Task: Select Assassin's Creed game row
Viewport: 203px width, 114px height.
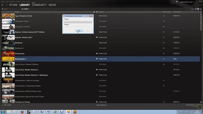Action: pos(101,21)
